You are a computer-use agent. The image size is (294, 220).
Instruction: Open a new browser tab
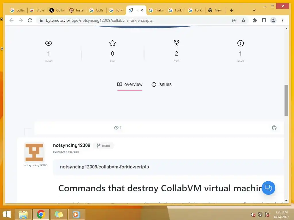pos(232,10)
